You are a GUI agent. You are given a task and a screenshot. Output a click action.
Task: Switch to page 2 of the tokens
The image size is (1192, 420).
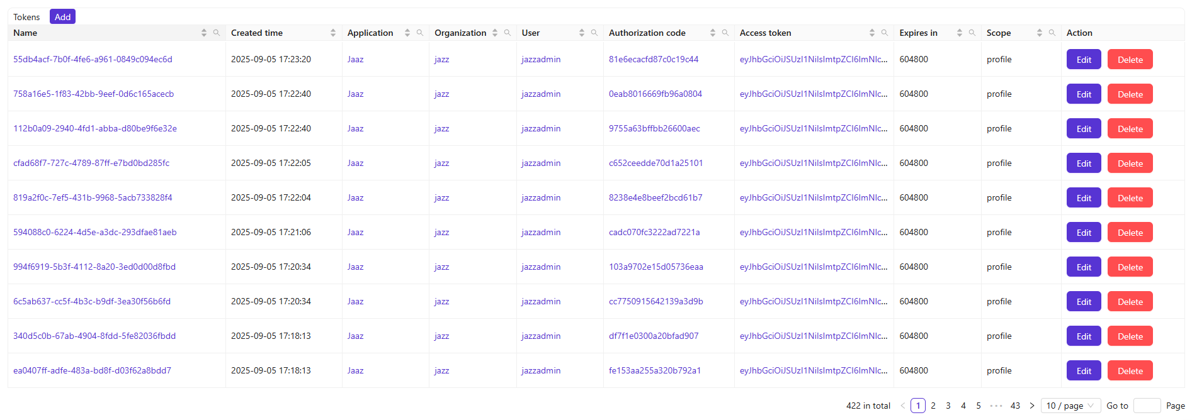click(933, 406)
